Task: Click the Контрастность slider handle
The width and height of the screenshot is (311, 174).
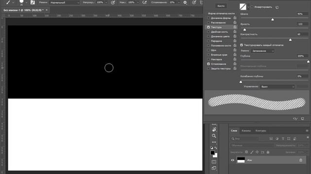Action: (290, 40)
